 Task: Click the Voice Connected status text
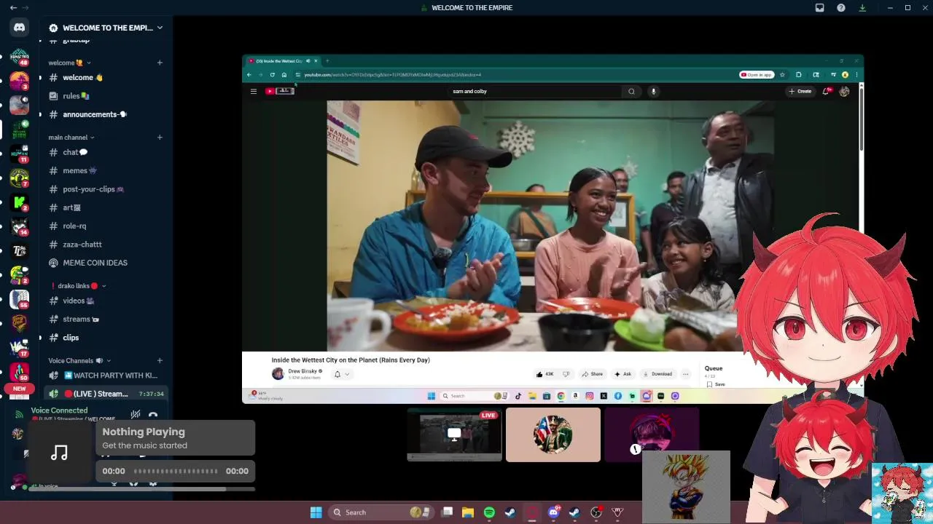(x=59, y=410)
